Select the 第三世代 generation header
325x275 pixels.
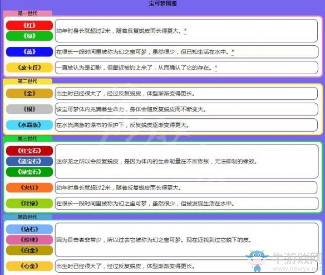pos(27,138)
